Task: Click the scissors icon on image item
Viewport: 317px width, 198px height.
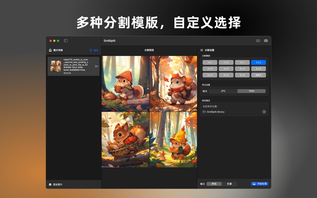Action: [x=96, y=66]
